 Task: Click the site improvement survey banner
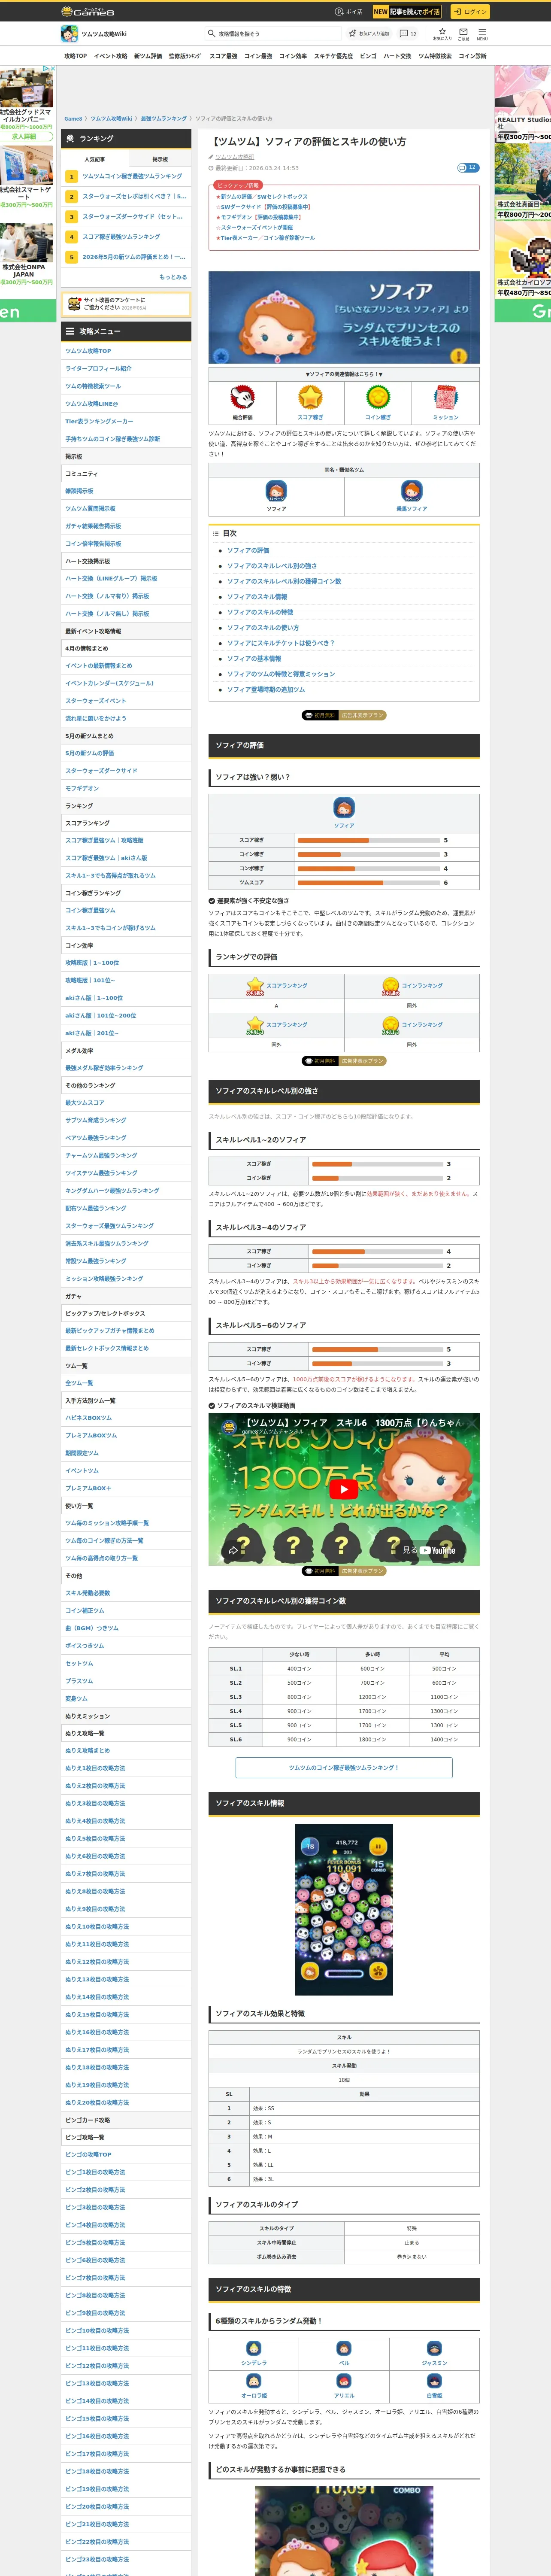(126, 304)
